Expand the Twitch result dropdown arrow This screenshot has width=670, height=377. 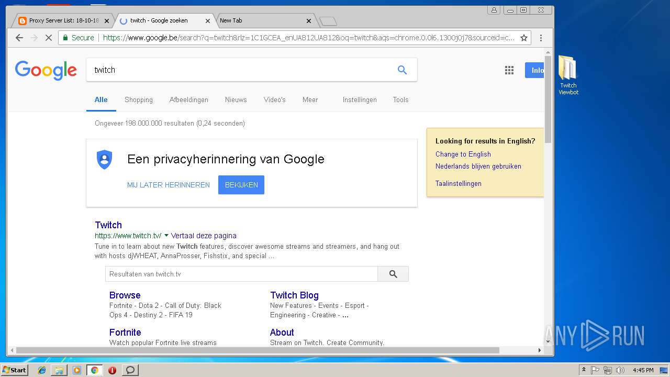click(166, 236)
